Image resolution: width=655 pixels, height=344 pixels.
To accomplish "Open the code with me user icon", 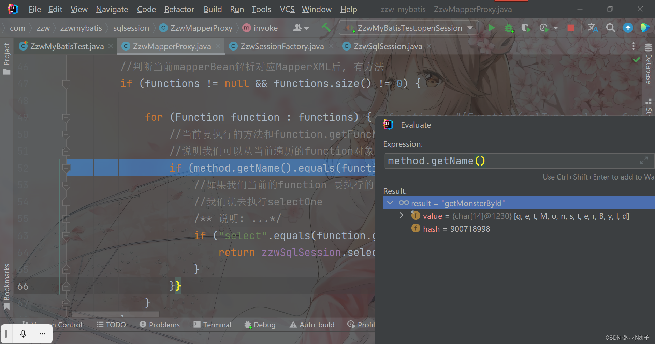I will point(297,28).
